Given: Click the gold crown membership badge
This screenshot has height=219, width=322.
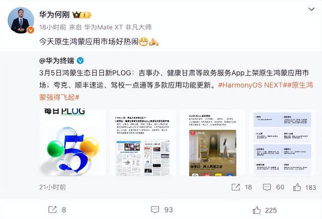Looking at the screenshot, I should tap(82, 15).
